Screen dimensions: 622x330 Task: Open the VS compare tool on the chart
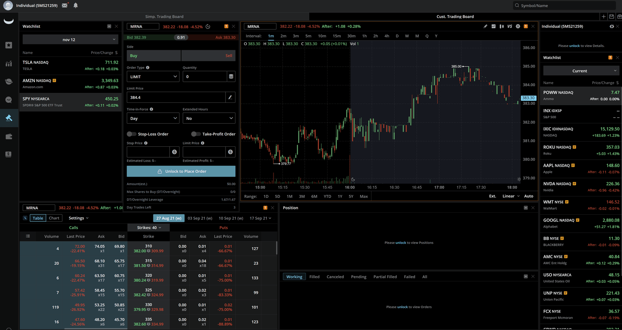[510, 26]
